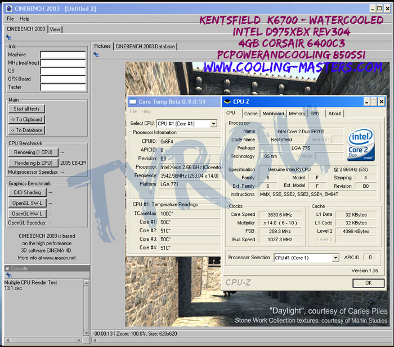Click the "Version 1.35" text in CPU-Z
Screen dimensions: 394x347
[365, 271]
